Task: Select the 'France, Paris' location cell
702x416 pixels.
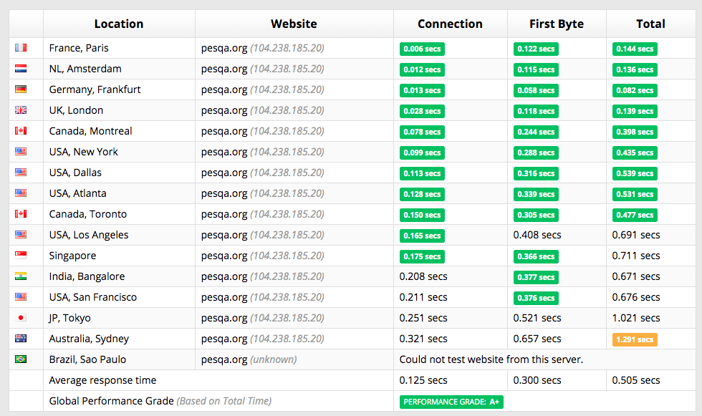Action: tap(119, 48)
